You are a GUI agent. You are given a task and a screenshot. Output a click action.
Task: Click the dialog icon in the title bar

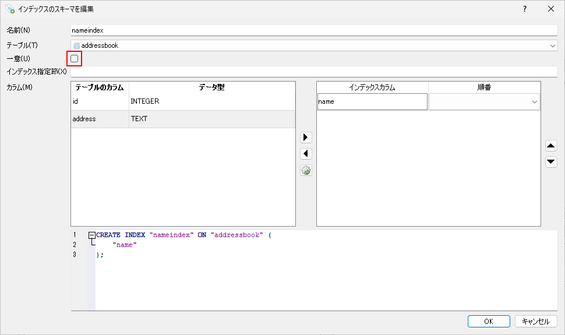pos(9,9)
